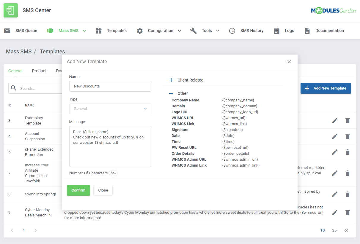Screen dimensions: 360x244
Task: Expand the Configuration menu chevron
Action: coord(179,31)
